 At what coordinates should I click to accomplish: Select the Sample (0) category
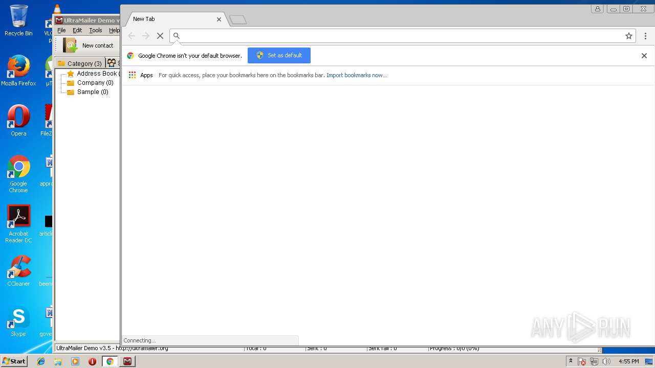point(88,92)
